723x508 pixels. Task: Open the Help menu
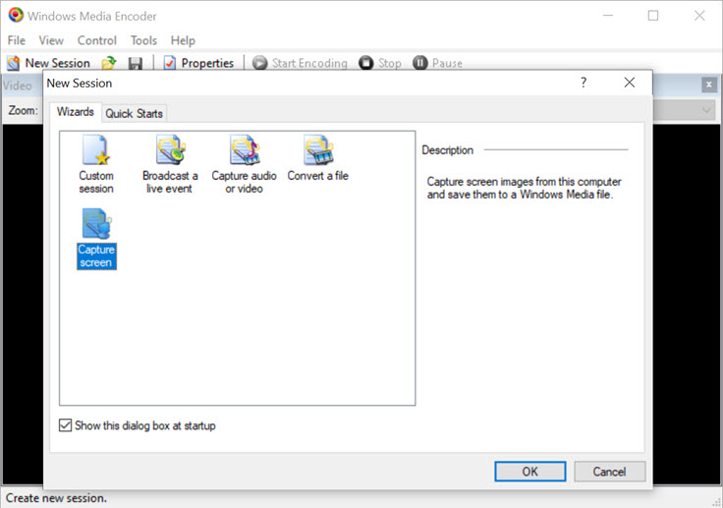(183, 40)
